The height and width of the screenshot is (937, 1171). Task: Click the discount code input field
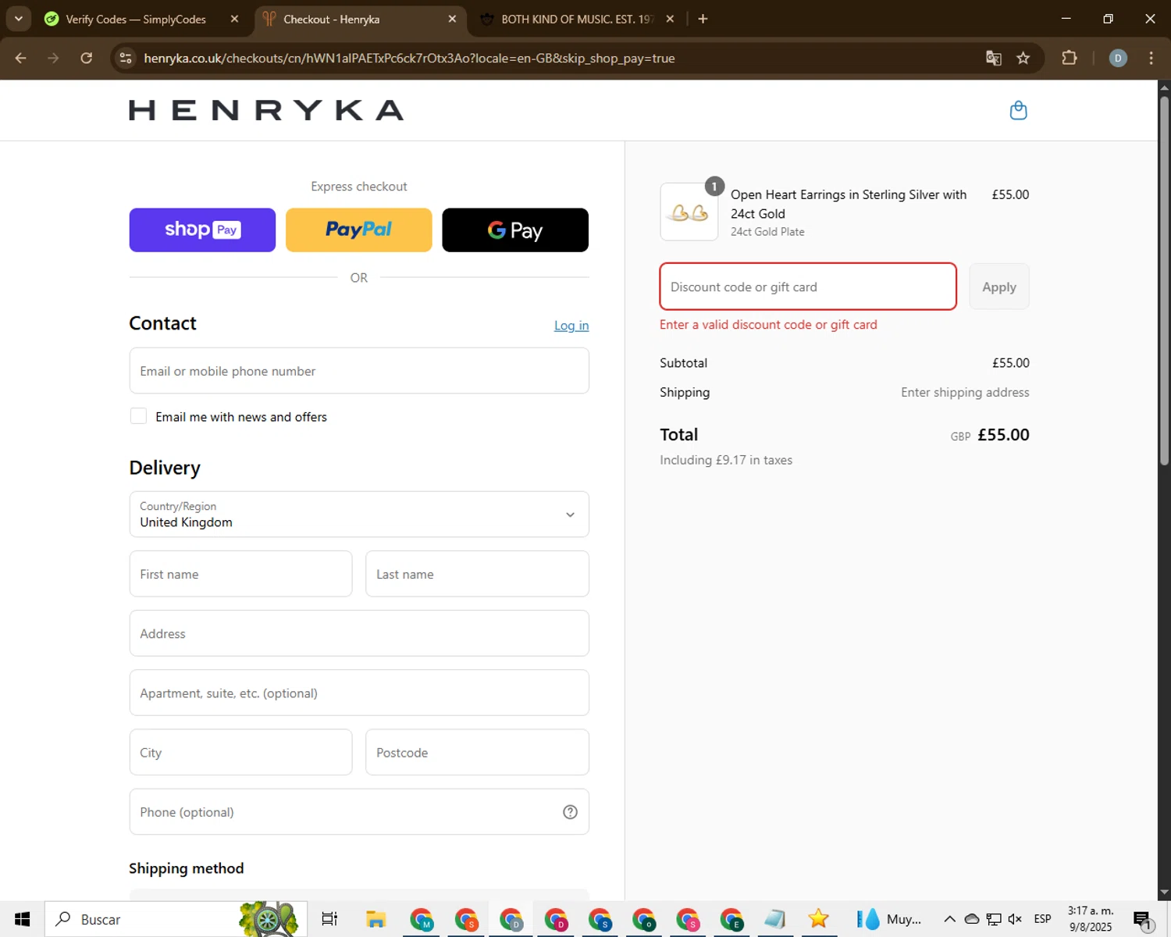(x=808, y=287)
